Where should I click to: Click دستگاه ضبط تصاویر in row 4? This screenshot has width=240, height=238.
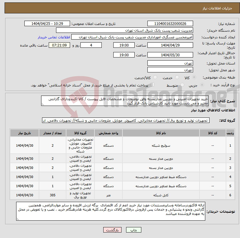point(161,177)
